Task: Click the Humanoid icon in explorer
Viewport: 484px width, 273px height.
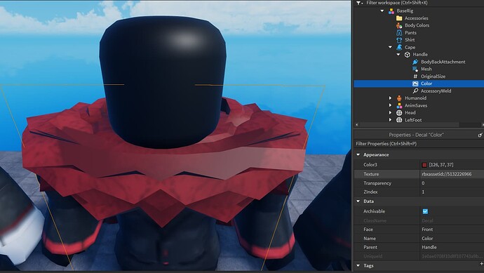Action: click(x=399, y=98)
